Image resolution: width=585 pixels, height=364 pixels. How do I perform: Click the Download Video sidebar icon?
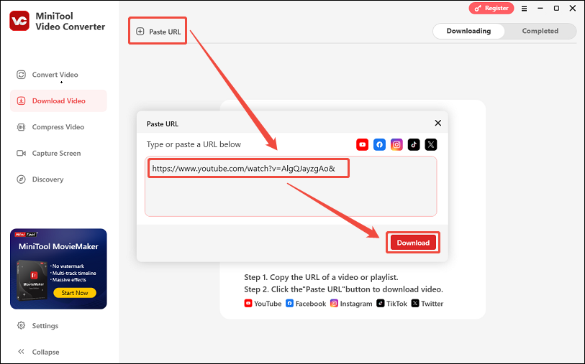tap(22, 101)
